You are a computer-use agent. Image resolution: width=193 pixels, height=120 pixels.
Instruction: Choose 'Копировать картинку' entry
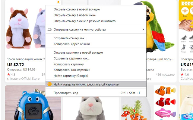click(x=96, y=64)
